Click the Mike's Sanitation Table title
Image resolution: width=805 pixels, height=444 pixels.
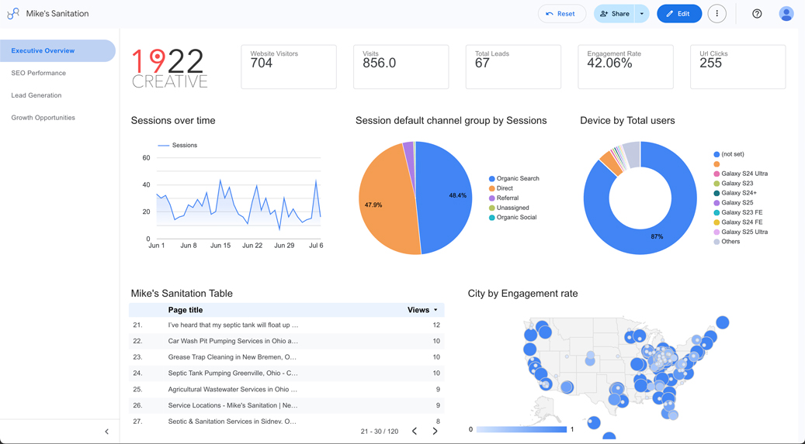coord(182,294)
